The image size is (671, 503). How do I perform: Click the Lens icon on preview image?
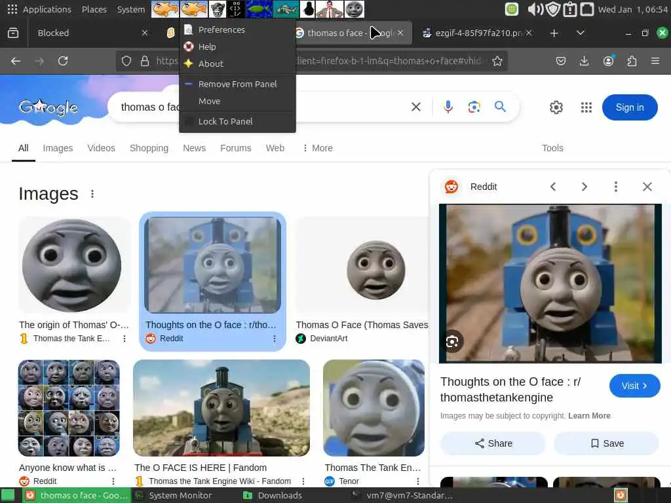click(452, 342)
